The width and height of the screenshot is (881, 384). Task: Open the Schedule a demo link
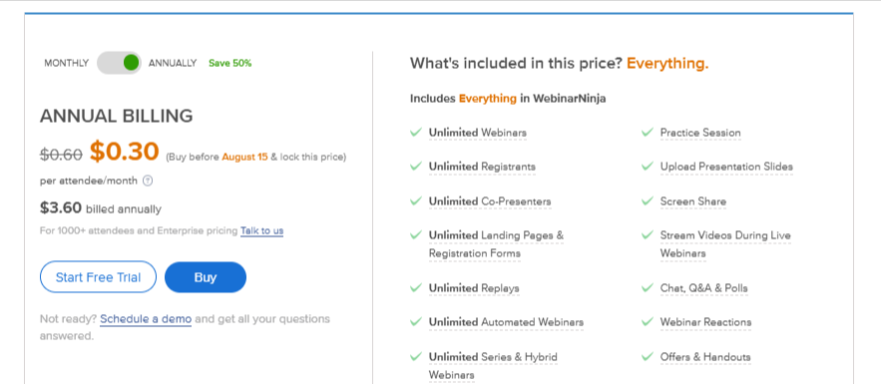[146, 319]
